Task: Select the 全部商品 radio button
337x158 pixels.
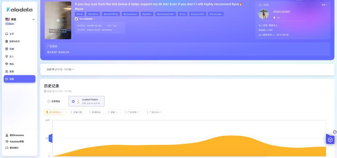Action: tap(49, 101)
